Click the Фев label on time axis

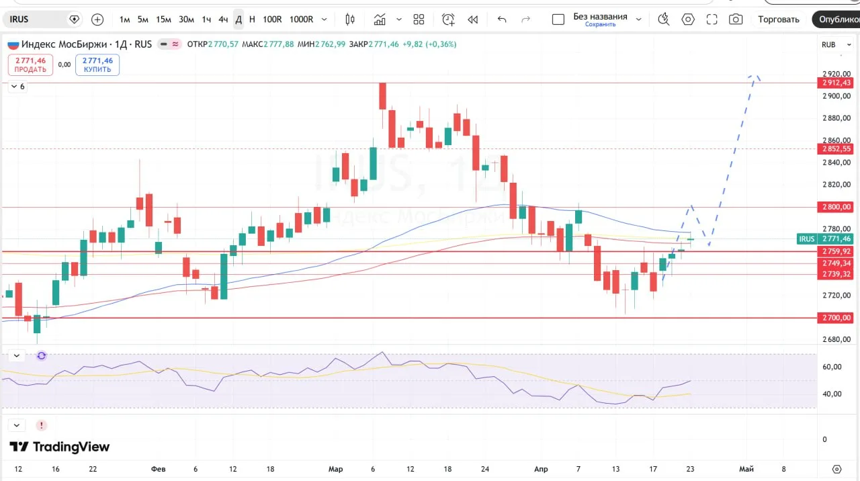159,469
